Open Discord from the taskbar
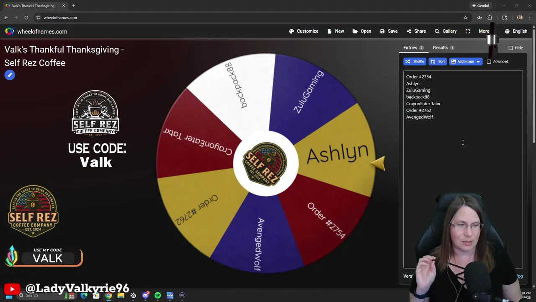Image resolution: width=536 pixels, height=302 pixels. click(x=145, y=296)
